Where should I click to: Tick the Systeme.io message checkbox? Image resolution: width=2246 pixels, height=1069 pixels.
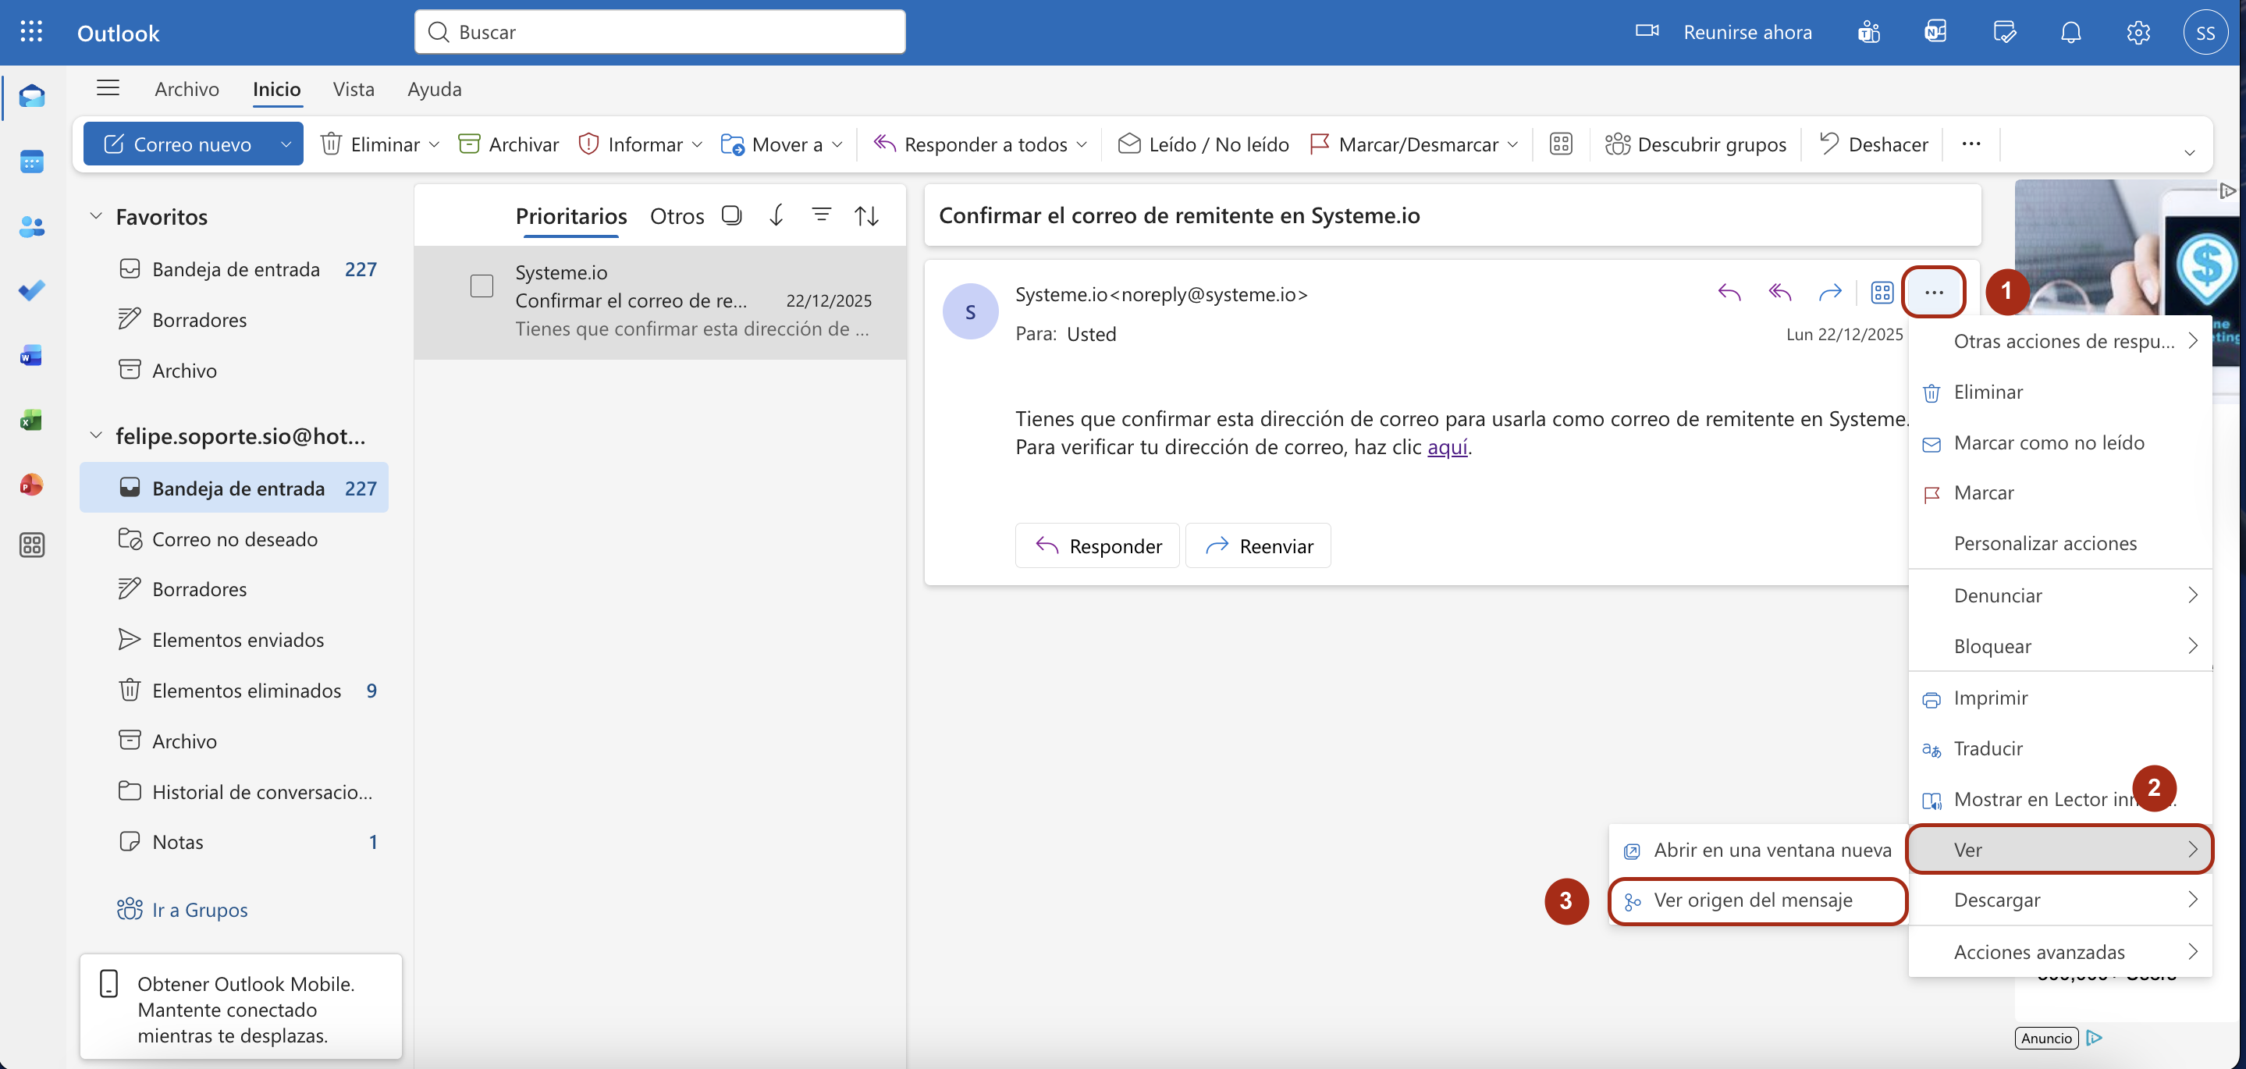click(482, 286)
